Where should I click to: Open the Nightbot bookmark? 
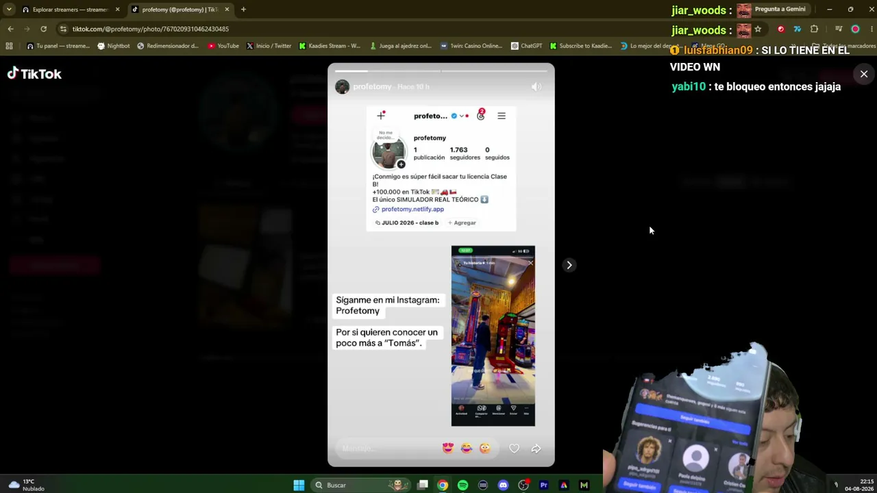(114, 46)
